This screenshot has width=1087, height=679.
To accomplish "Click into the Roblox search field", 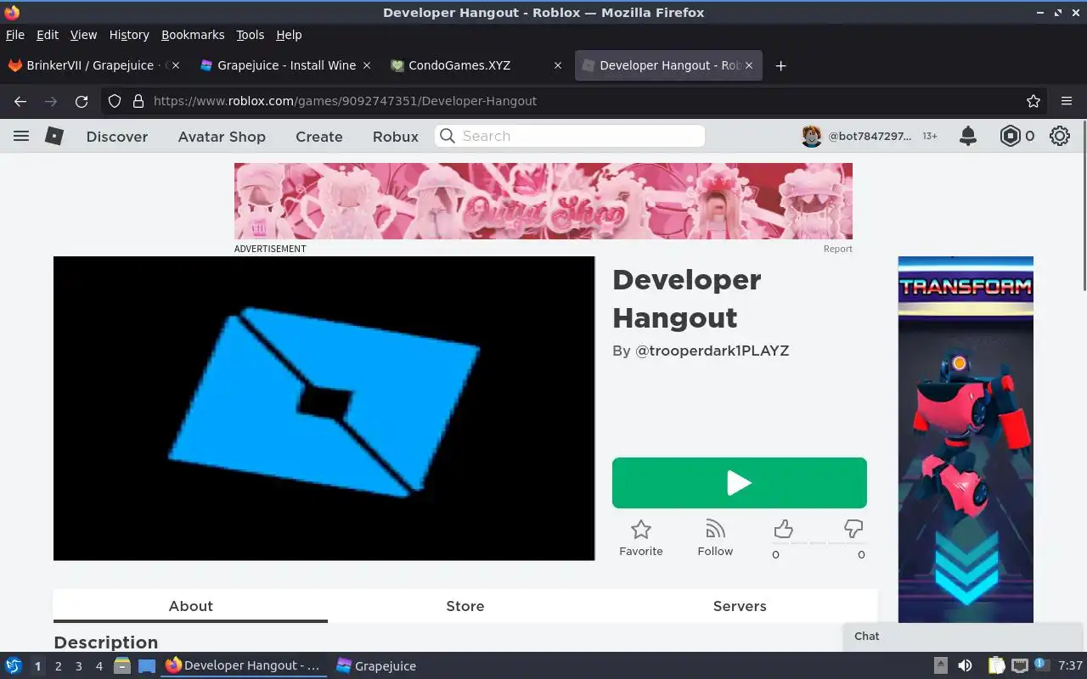I will coord(570,136).
